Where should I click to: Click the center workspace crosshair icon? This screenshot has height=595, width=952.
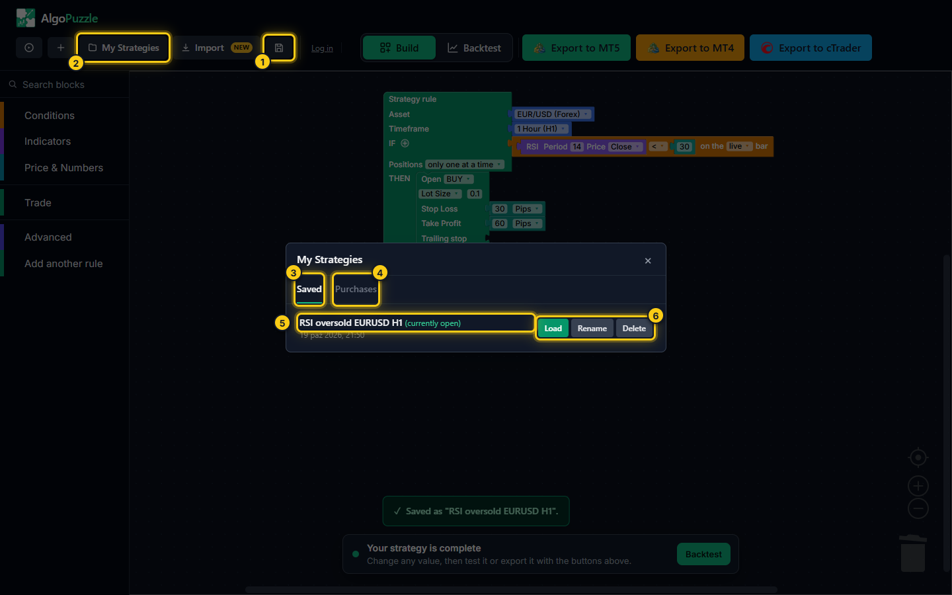[918, 457]
